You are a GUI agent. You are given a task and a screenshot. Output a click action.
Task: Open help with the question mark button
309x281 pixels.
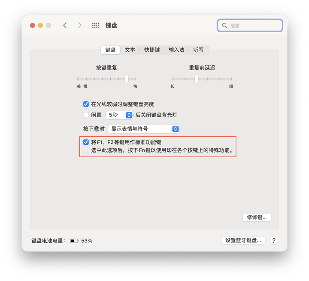pos(273,241)
